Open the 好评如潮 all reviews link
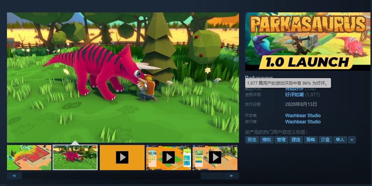372x186 pixels. [x=294, y=94]
